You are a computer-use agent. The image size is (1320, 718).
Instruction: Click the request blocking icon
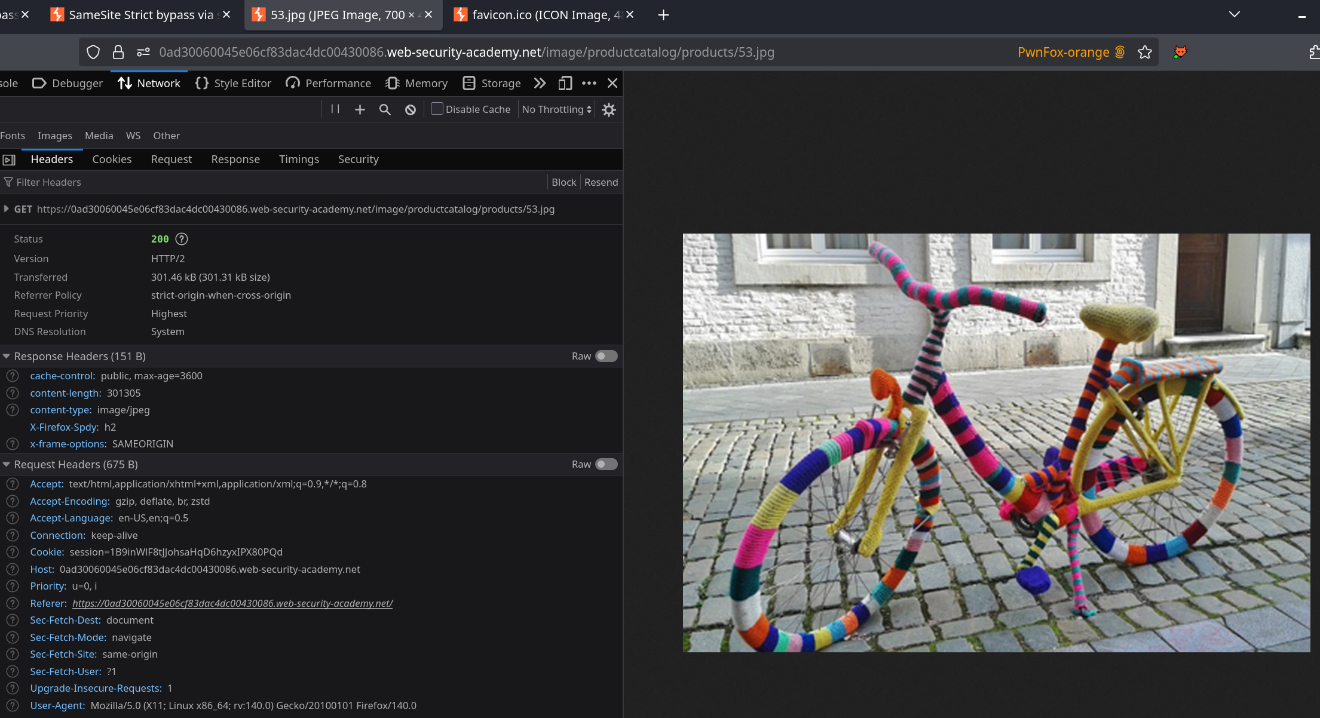411,110
